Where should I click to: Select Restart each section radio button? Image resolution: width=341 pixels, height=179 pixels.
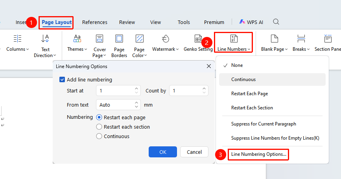[99, 127]
